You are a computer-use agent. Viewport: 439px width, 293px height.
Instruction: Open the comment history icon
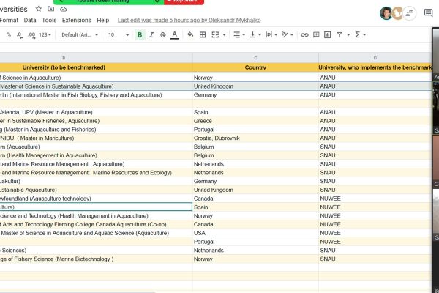(x=428, y=12)
